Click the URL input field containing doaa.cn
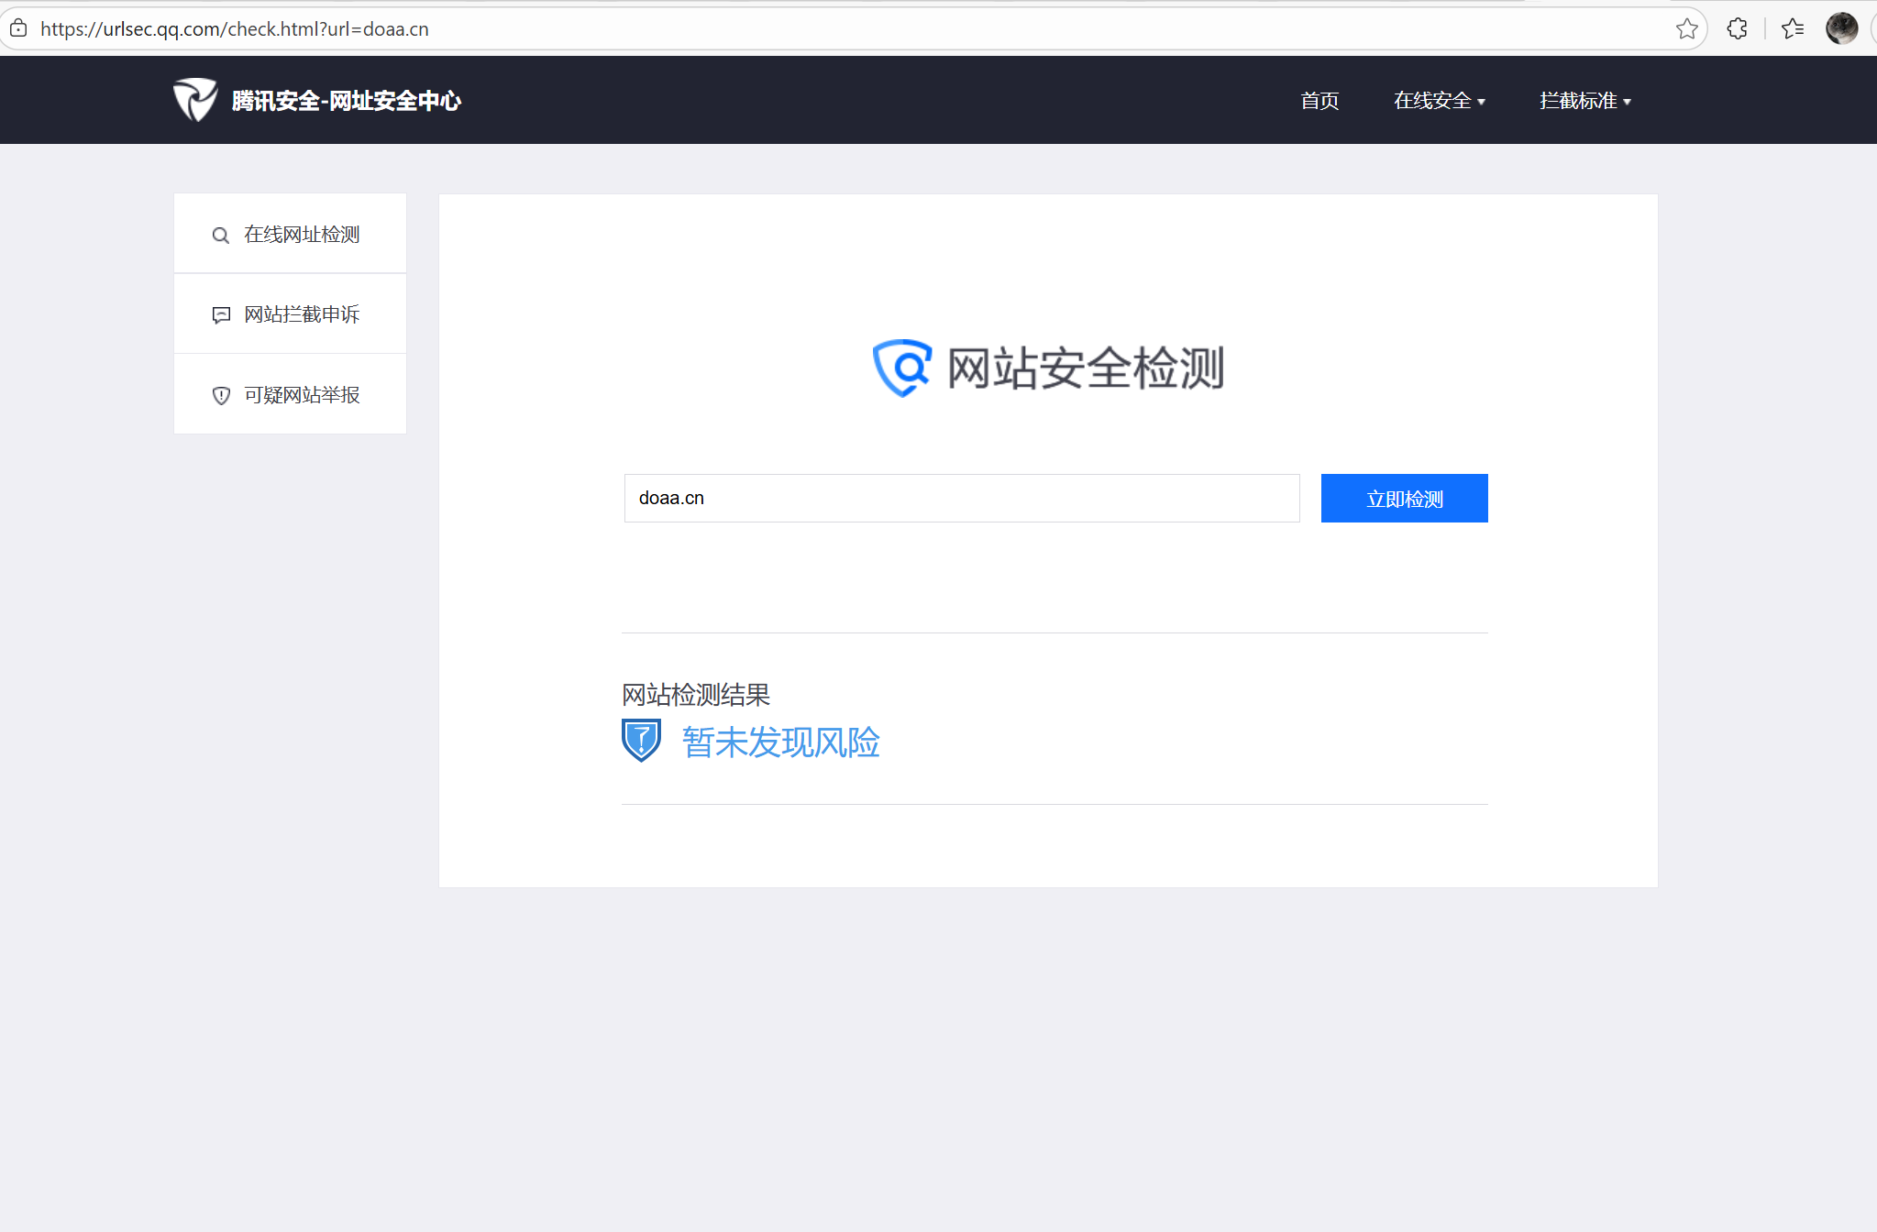Viewport: 1877px width, 1232px height. pos(961,498)
